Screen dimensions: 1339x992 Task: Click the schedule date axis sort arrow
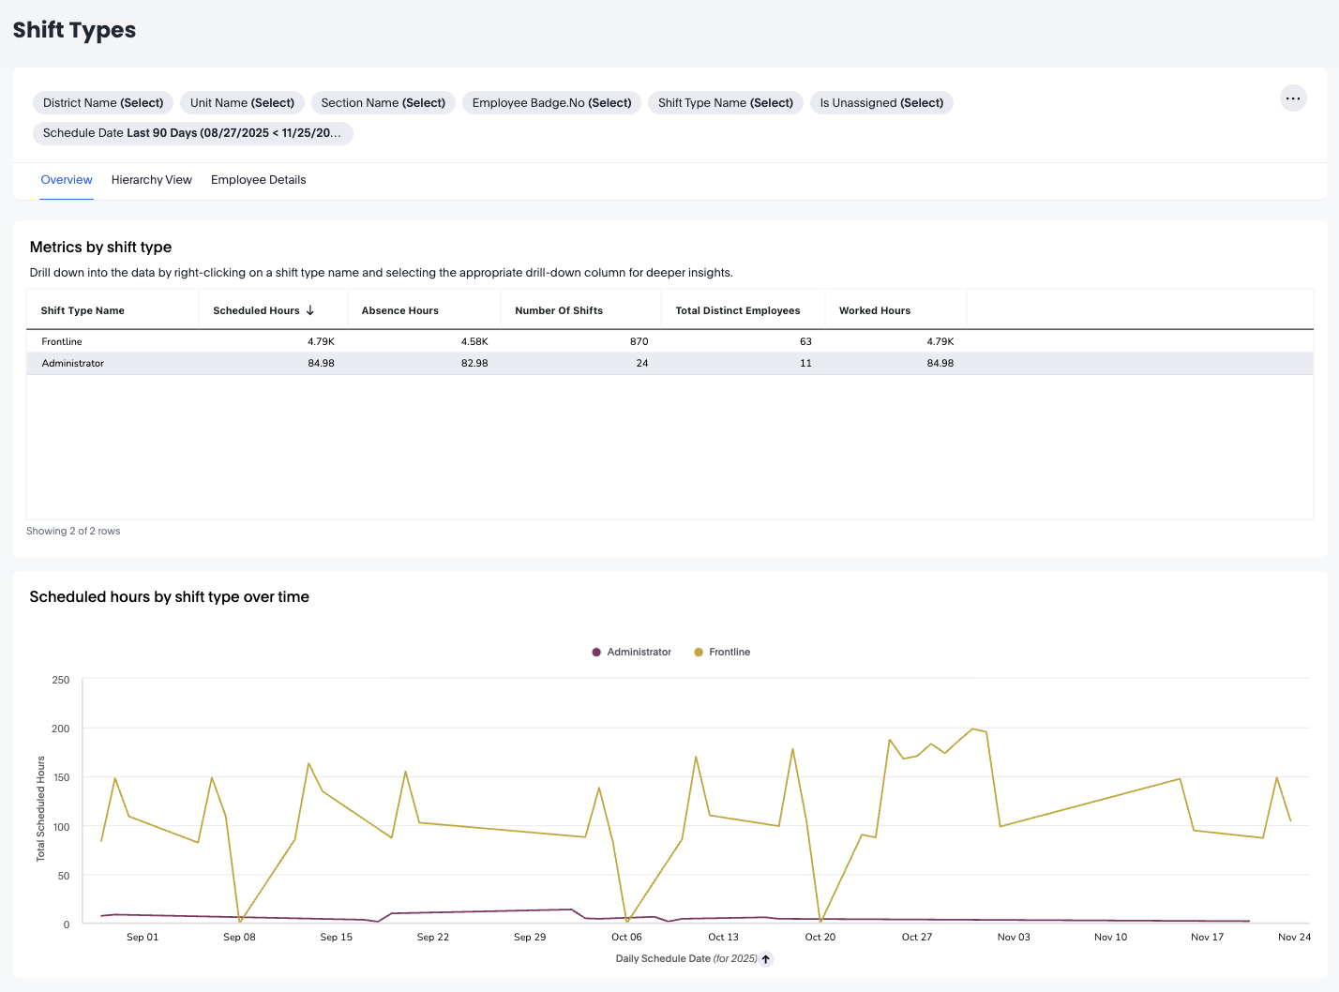pos(766,959)
